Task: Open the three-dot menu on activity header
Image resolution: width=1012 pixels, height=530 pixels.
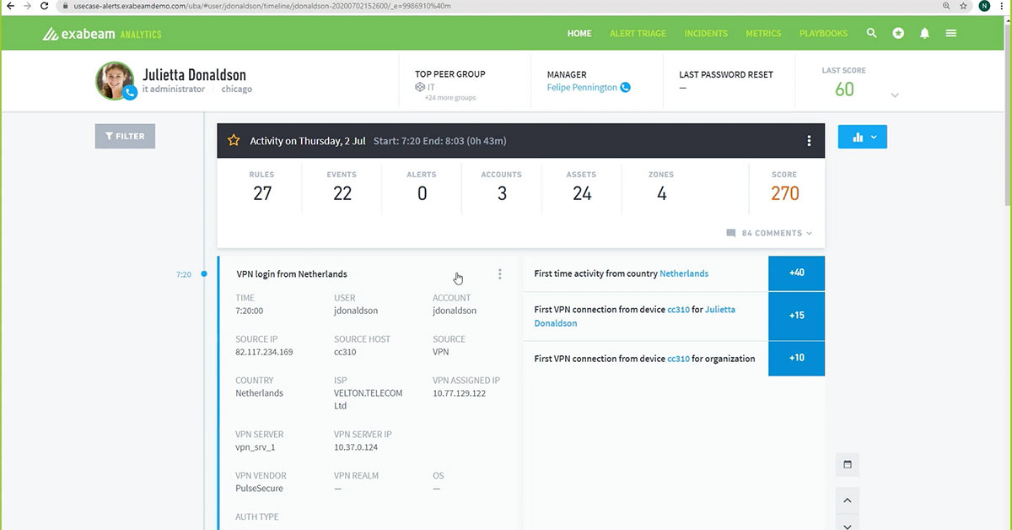Action: pos(809,141)
